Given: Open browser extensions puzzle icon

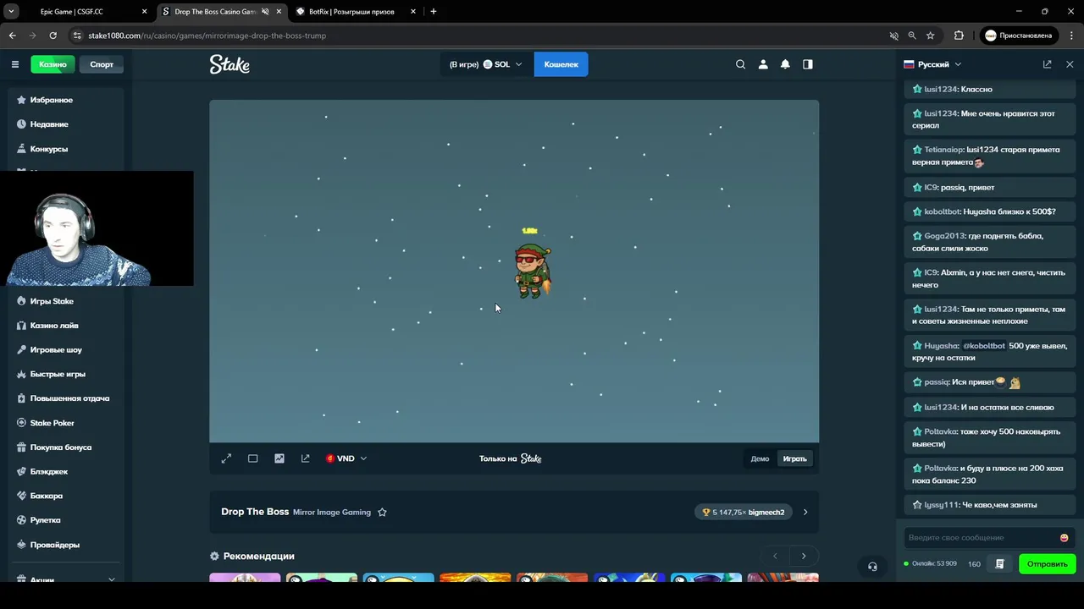Looking at the screenshot, I should point(959,36).
